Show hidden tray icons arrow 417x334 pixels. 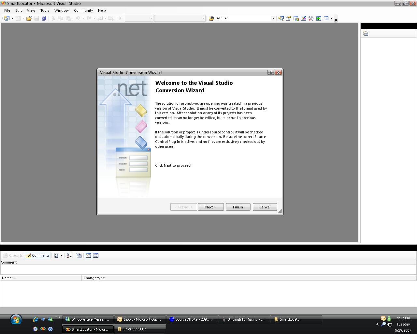[377, 324]
